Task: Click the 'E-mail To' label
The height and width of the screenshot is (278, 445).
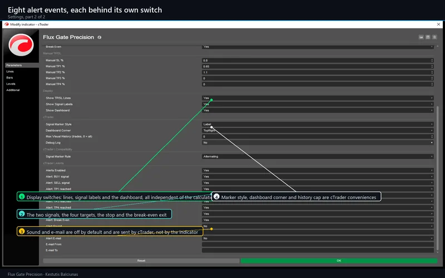Action: click(x=52, y=251)
